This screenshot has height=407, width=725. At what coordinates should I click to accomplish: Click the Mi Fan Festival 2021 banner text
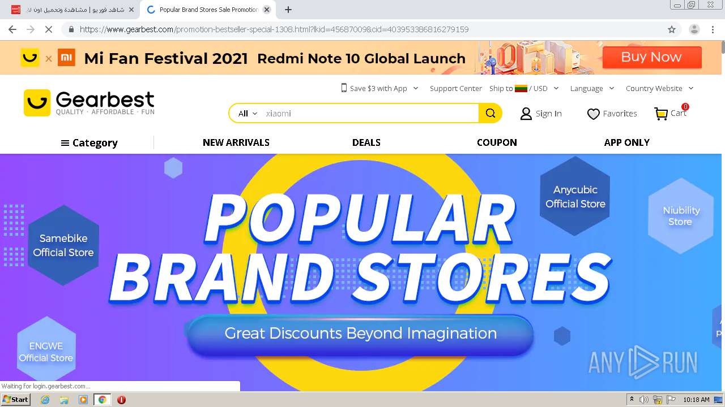[166, 58]
